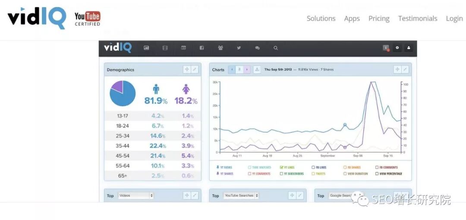466x220 pixels.
Task: Open Solutions in the site navigation
Action: pos(321,19)
